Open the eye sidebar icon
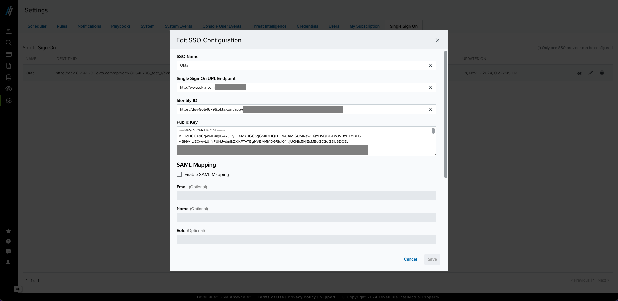Image resolution: width=618 pixels, height=301 pixels. point(9,89)
